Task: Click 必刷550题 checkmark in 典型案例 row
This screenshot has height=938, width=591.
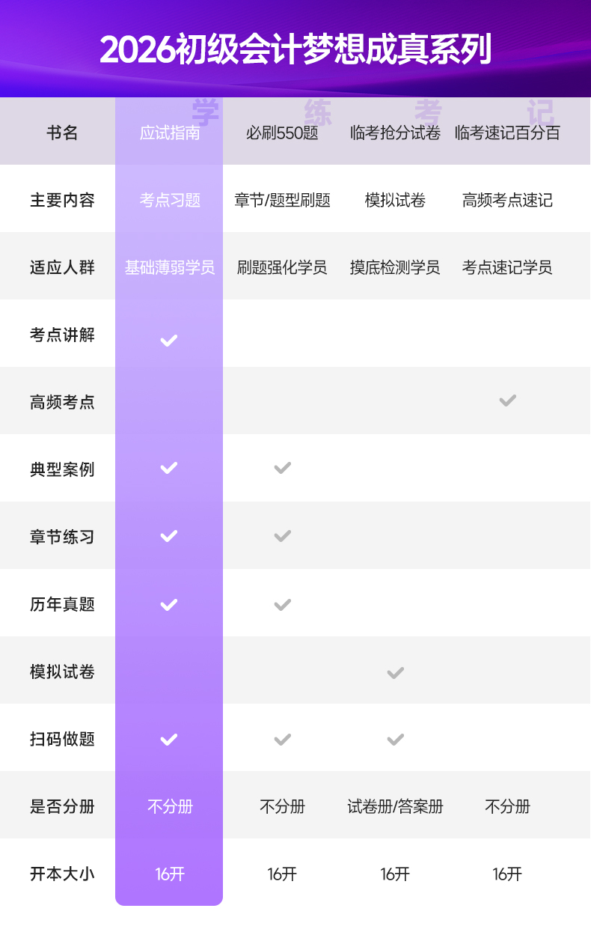Action: point(282,468)
